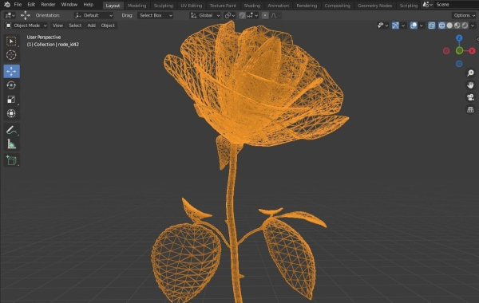Click the negative Z axis gizmo circle
Viewport: 479px width, 303px height.
tap(459, 64)
